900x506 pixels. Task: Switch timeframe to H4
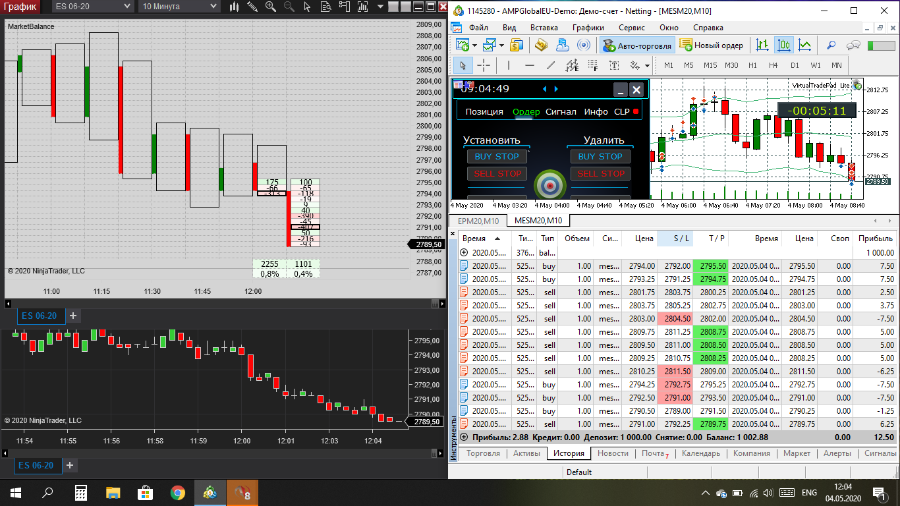pyautogui.click(x=773, y=66)
